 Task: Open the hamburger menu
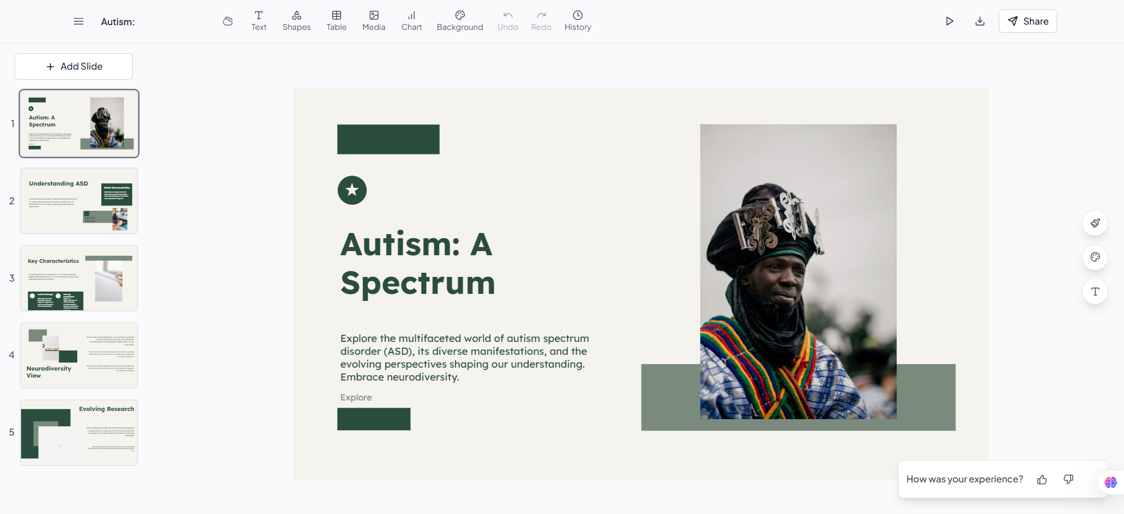coord(78,22)
